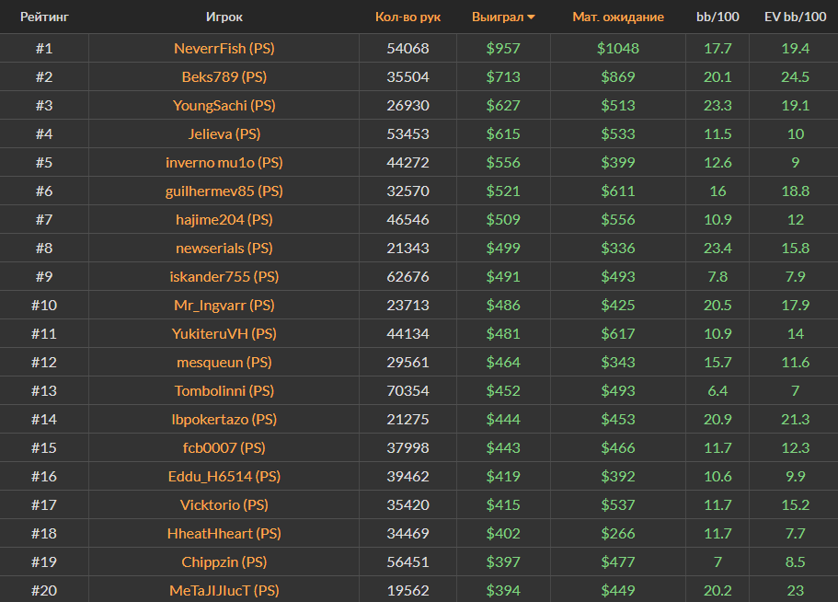This screenshot has height=602, width=838.
Task: Select player YoungSachi (PS)
Action: pos(224,105)
